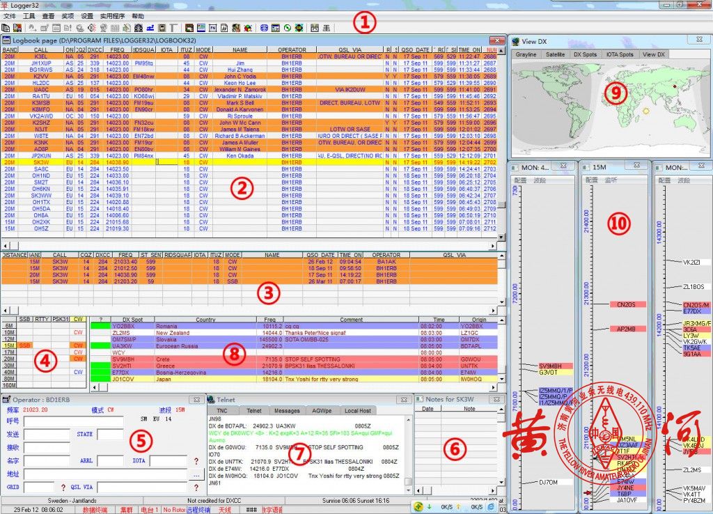The image size is (713, 514).
Task: Open the 监听 menu in the 15M band map
Action: coord(609,180)
